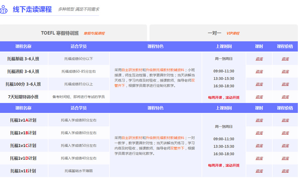
Task: Click the icon beside 线下走读课程 heading
Action: coord(4,9)
